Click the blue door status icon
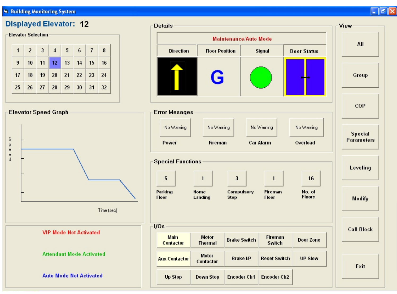This screenshot has height=294, width=397. (305, 77)
